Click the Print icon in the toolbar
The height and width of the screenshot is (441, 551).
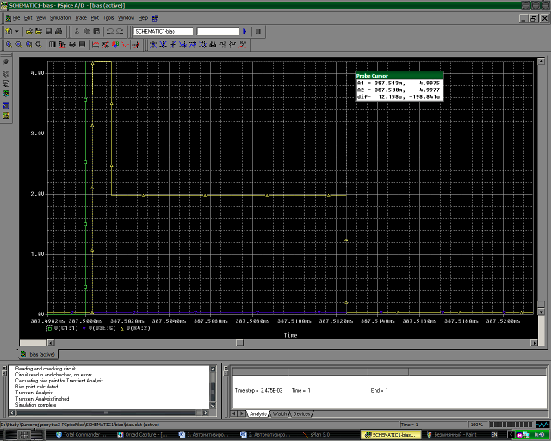click(59, 31)
